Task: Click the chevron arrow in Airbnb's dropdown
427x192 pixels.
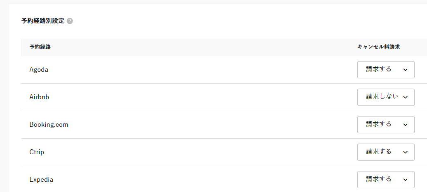Action: pyautogui.click(x=405, y=97)
